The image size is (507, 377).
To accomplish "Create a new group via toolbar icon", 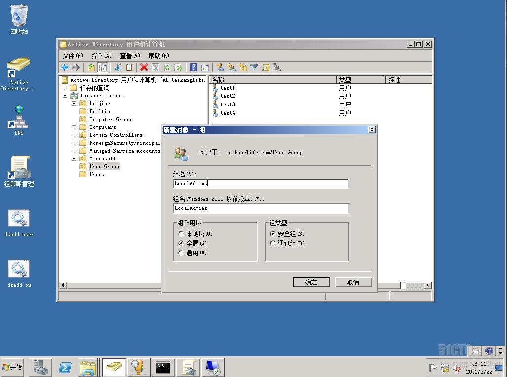I will tap(232, 67).
